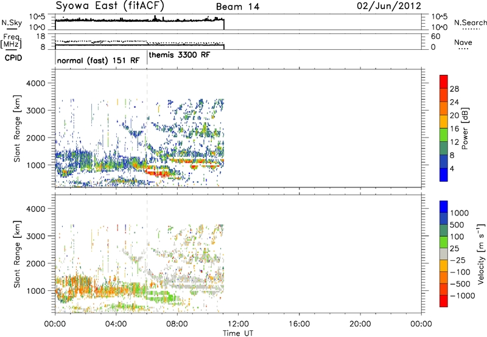Click the noise trace in the N.Sky panel
The height and width of the screenshot is (337, 487).
pyautogui.click(x=139, y=19)
